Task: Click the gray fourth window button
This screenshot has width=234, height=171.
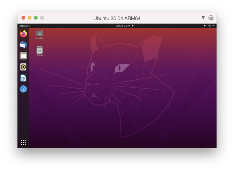Action: click(42, 18)
